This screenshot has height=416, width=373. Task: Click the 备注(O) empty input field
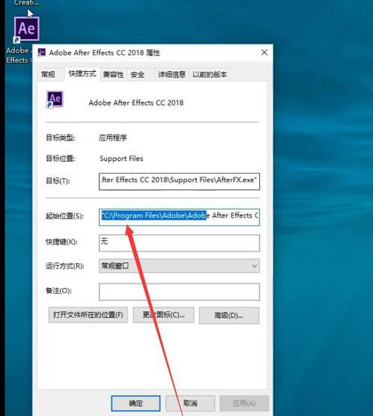click(179, 292)
